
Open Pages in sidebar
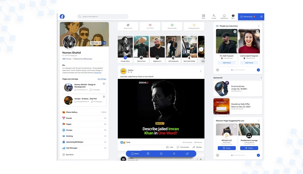(x=84, y=124)
